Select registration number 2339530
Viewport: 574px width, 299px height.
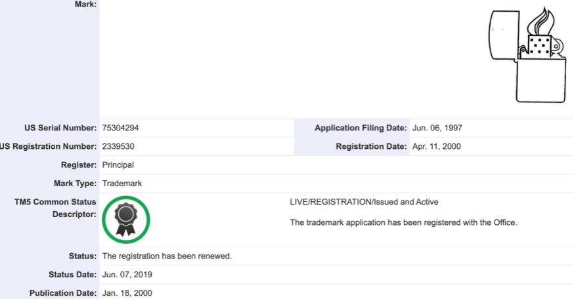click(x=118, y=147)
